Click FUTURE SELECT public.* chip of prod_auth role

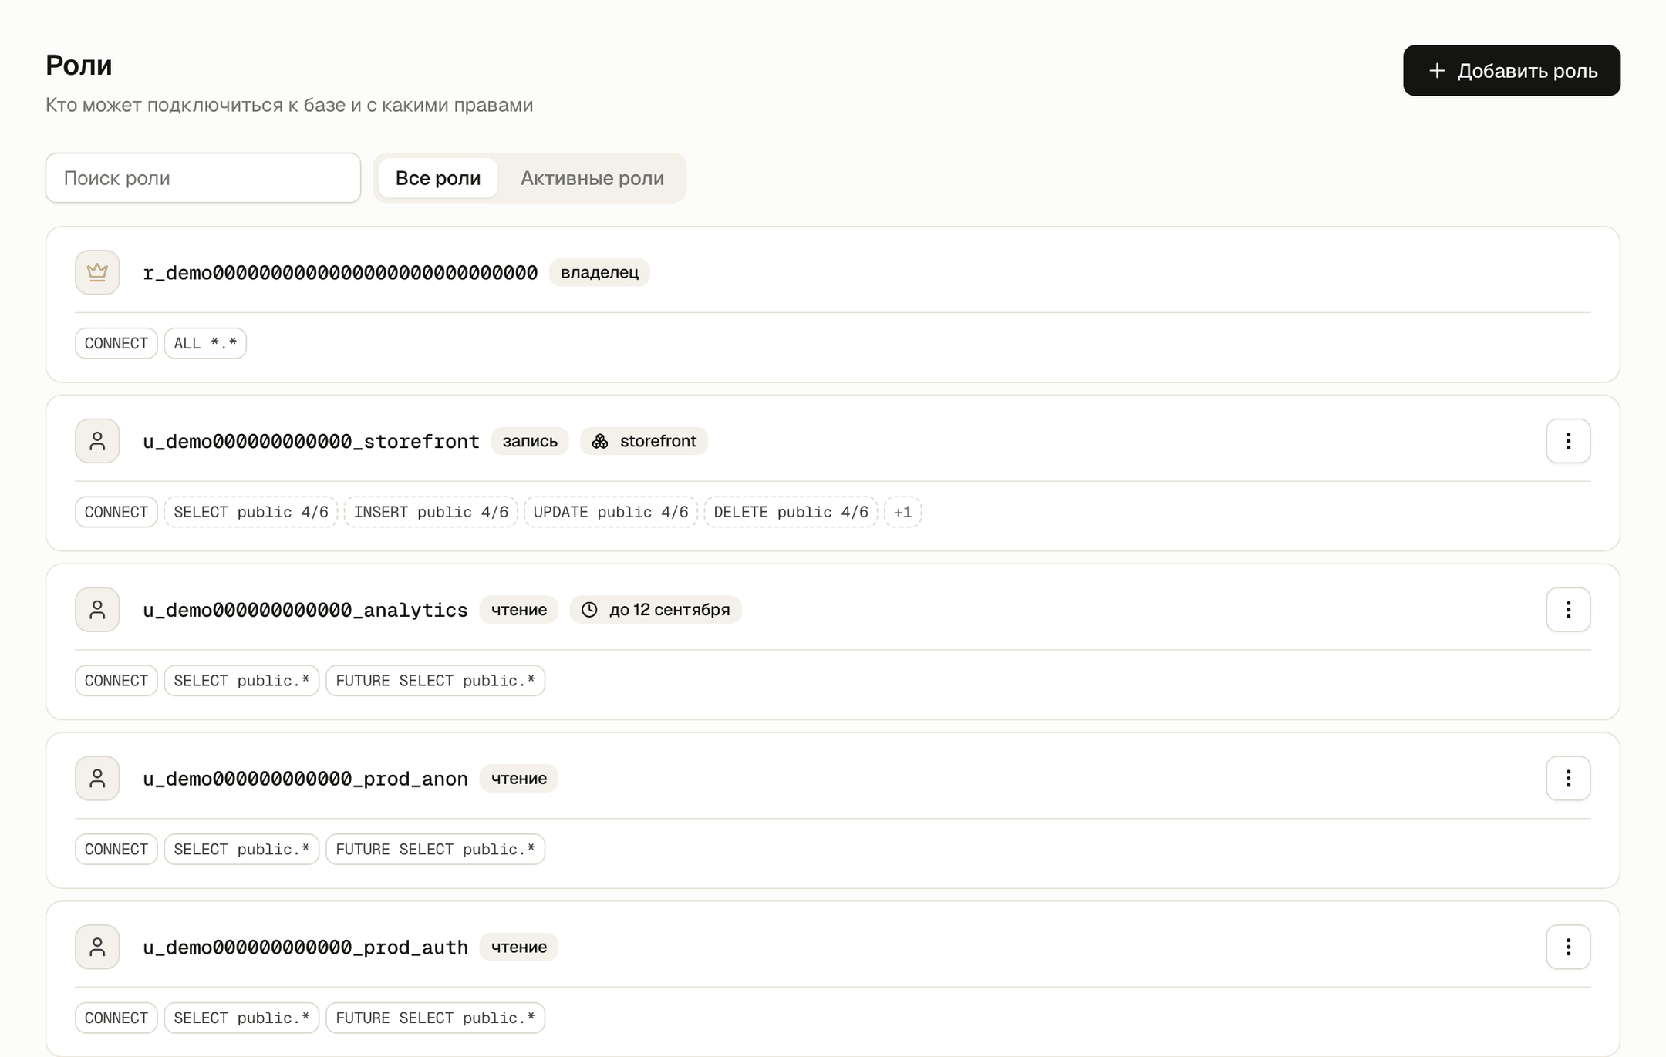coord(435,1018)
